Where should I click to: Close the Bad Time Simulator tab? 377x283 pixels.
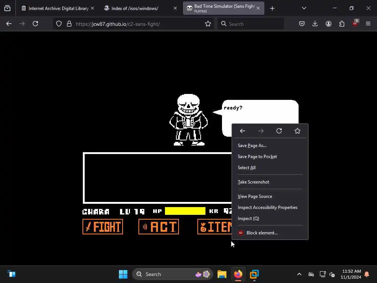coord(258,8)
